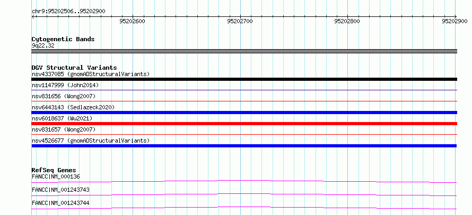This screenshot has width=472, height=215.
Task: Click the left arrowhead of the coordinate ruler
Action: tap(33, 16)
